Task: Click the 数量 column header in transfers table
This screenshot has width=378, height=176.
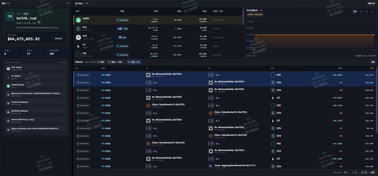Action: (x=340, y=68)
